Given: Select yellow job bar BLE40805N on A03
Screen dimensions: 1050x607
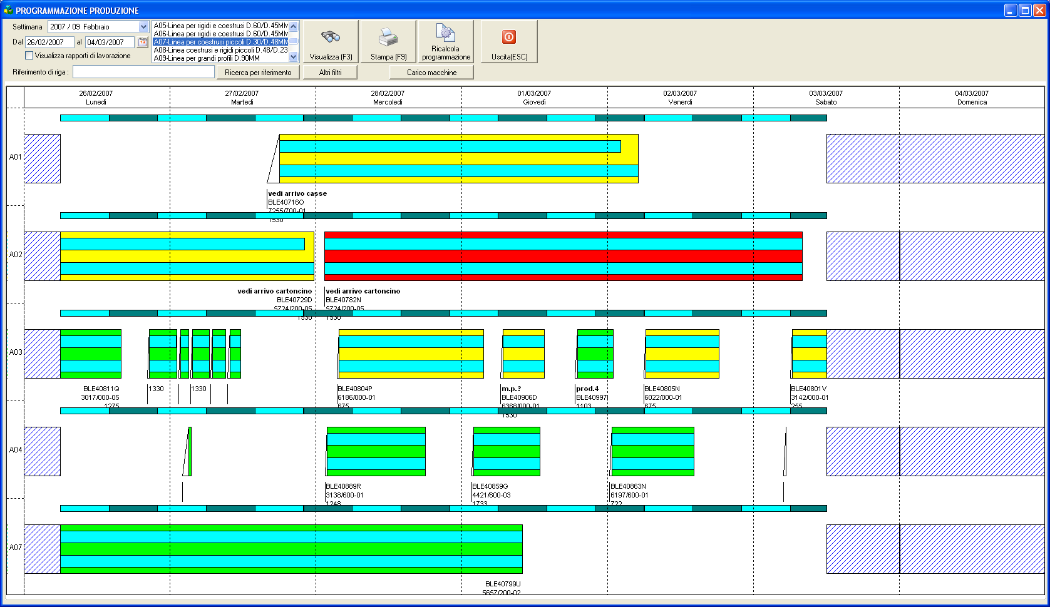Looking at the screenshot, I should 682,354.
